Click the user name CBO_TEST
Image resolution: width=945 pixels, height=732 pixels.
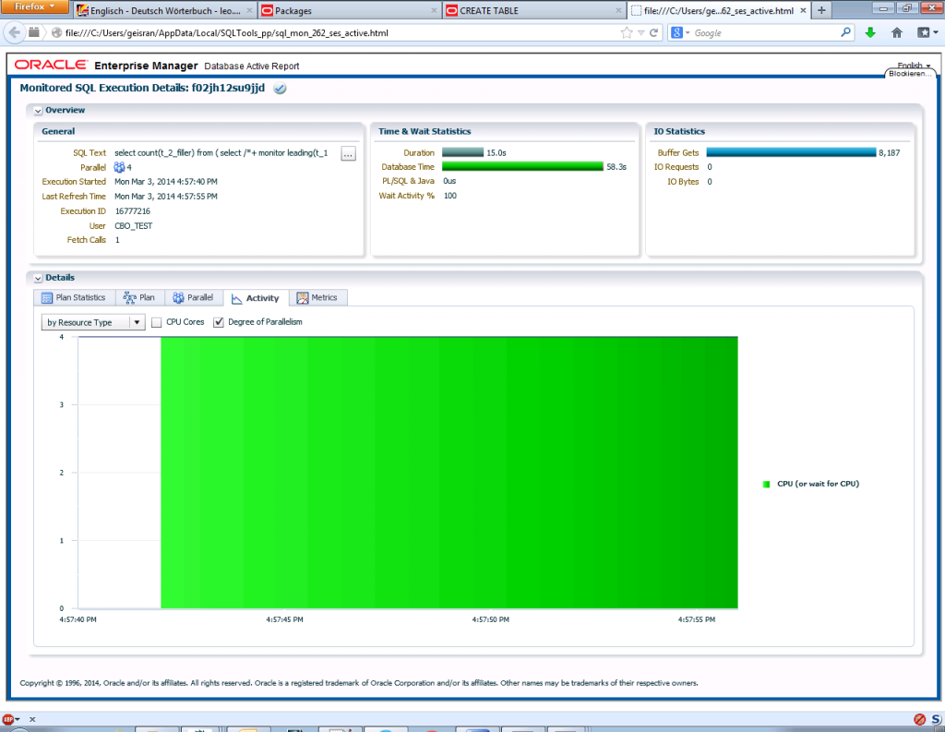(x=133, y=225)
